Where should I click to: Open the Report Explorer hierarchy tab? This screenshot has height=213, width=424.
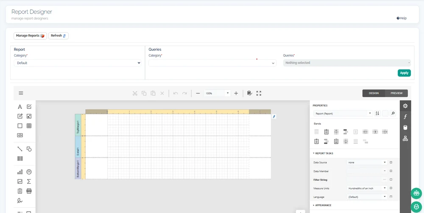point(405,138)
